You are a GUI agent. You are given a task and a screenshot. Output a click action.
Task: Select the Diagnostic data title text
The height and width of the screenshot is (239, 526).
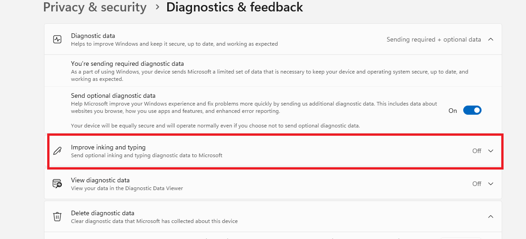click(93, 36)
